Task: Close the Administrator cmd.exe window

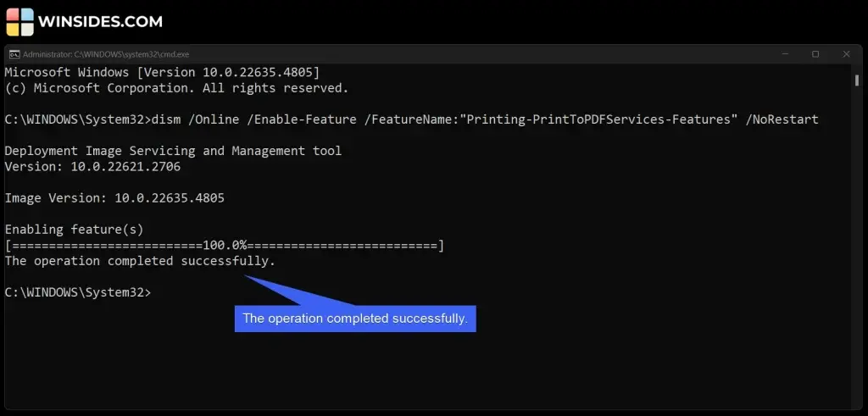Action: tap(847, 54)
